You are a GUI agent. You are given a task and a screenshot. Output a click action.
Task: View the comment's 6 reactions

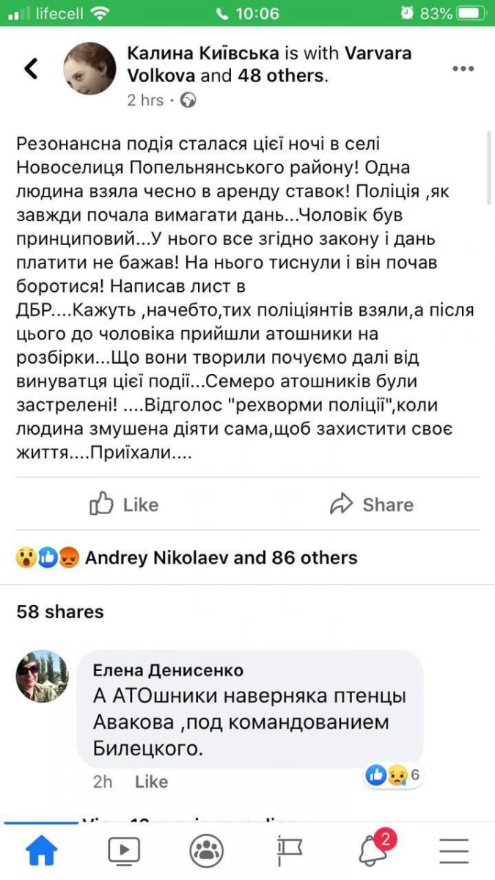(393, 774)
